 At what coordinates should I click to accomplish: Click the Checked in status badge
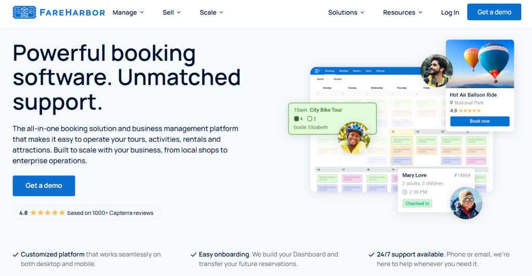tap(417, 203)
